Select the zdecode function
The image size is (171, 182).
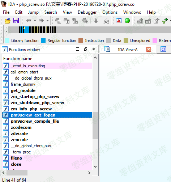pyautogui.click(x=19, y=134)
